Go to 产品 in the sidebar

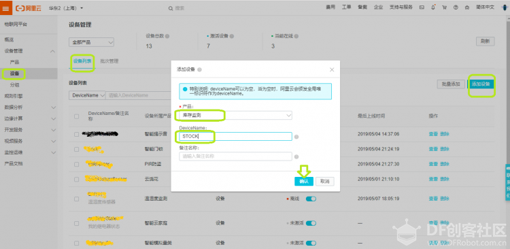[x=15, y=62]
